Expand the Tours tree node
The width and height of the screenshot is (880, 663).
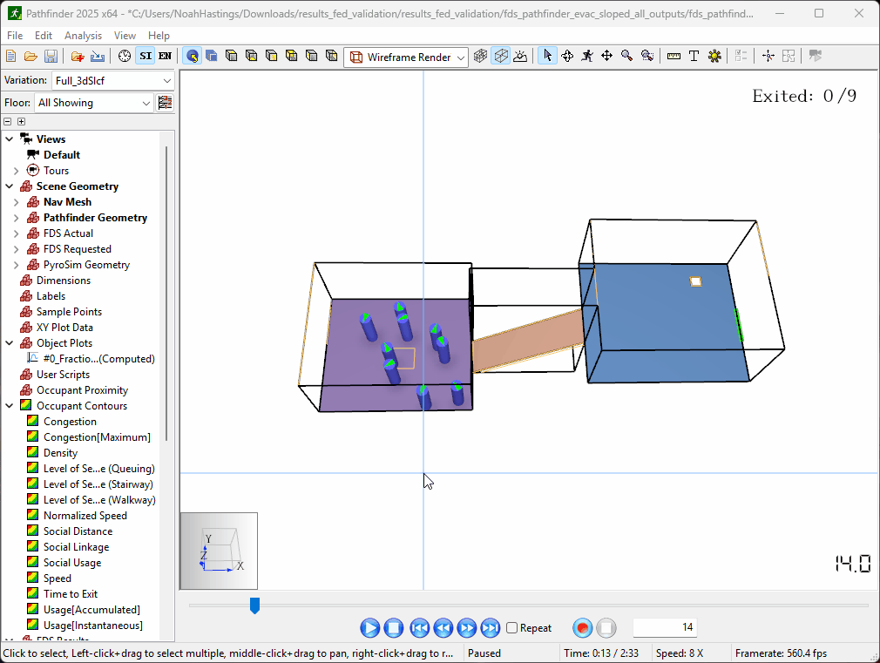click(17, 171)
